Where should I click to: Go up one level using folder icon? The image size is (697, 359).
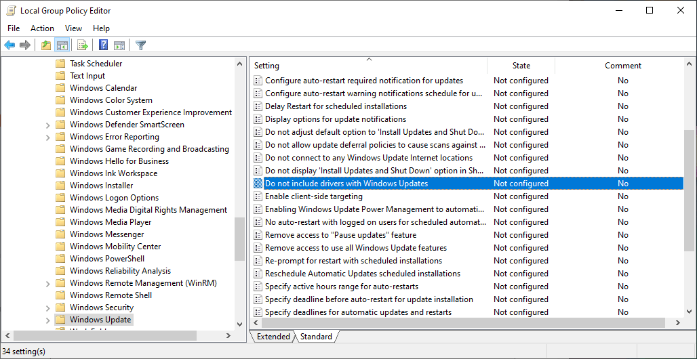[45, 45]
